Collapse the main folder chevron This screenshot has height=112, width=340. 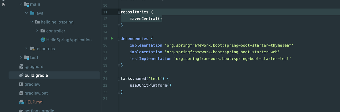[21, 4]
